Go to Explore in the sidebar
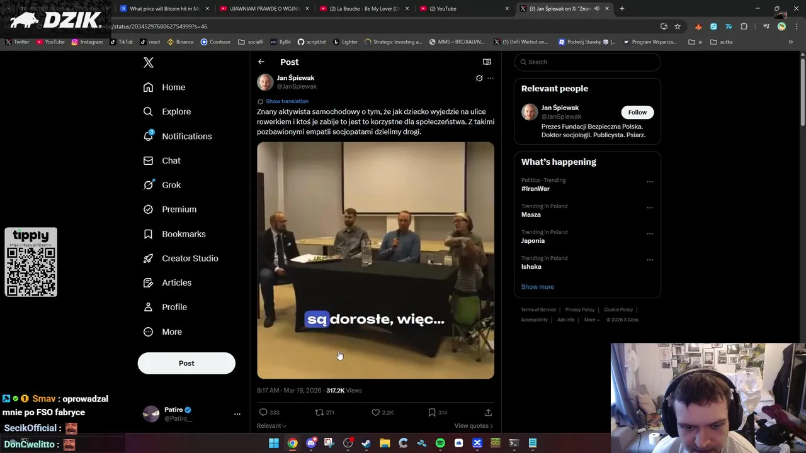This screenshot has height=453, width=806. pos(166,112)
